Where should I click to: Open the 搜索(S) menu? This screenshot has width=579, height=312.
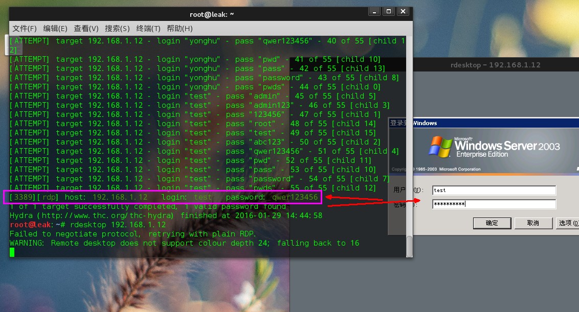117,29
